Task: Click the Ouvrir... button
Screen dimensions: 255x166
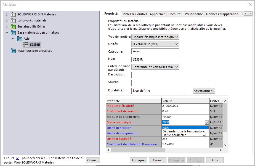Action: (93, 160)
